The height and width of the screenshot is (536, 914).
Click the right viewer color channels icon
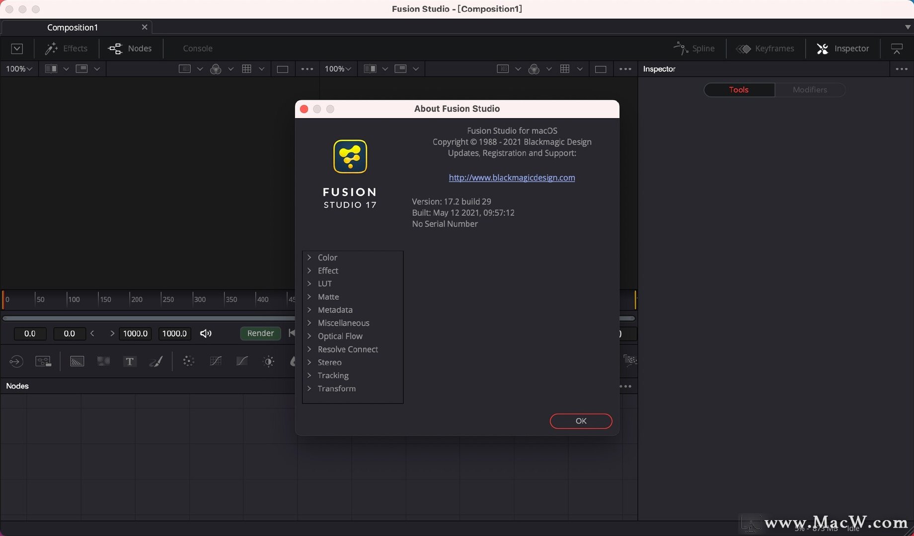click(x=534, y=69)
